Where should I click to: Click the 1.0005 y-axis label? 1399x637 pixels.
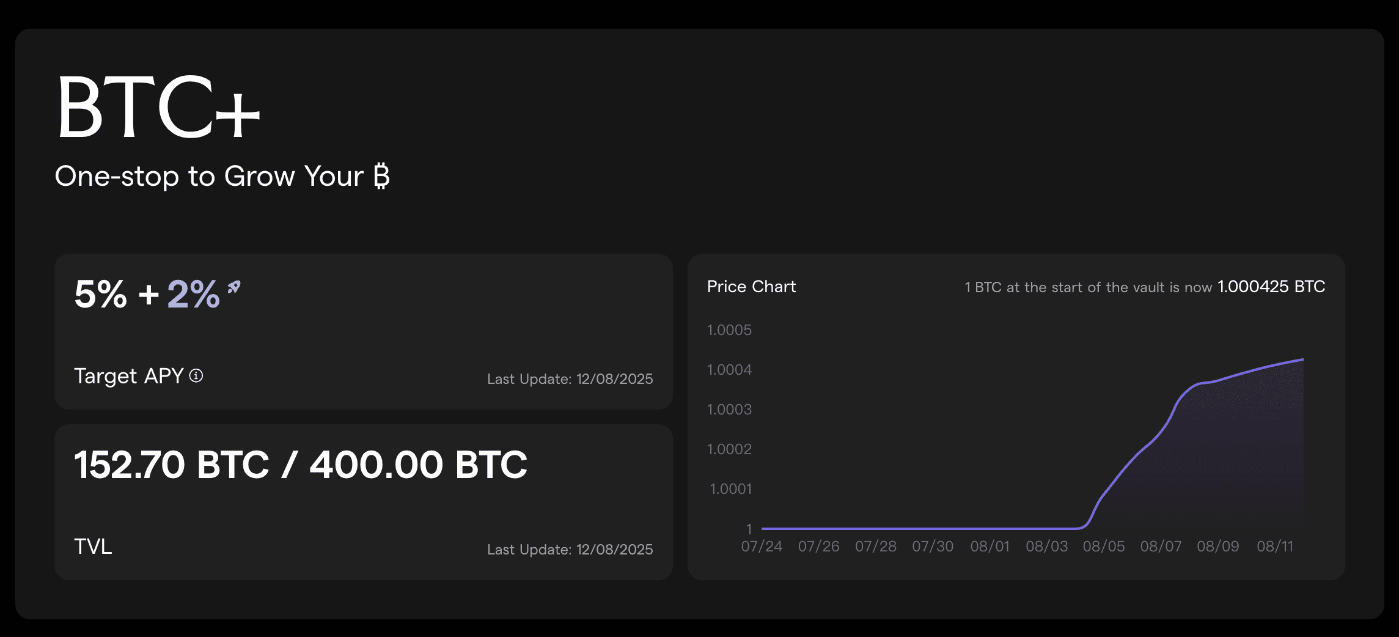[729, 330]
